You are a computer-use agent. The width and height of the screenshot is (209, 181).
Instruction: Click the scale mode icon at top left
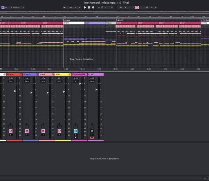pyautogui.click(x=3, y=7)
